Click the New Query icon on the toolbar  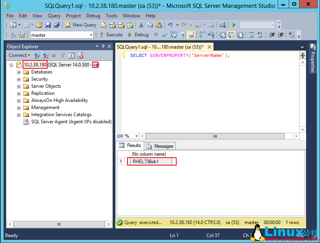pyautogui.click(x=80, y=25)
